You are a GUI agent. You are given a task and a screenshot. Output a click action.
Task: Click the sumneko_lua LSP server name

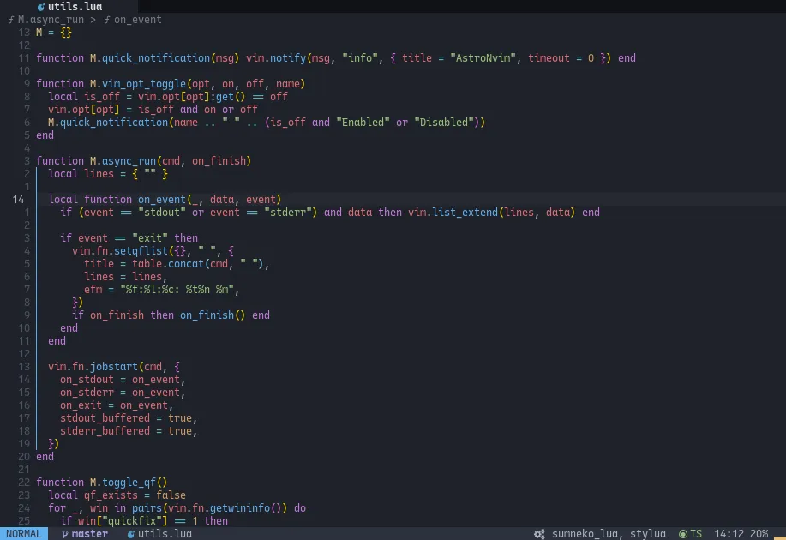tap(584, 533)
